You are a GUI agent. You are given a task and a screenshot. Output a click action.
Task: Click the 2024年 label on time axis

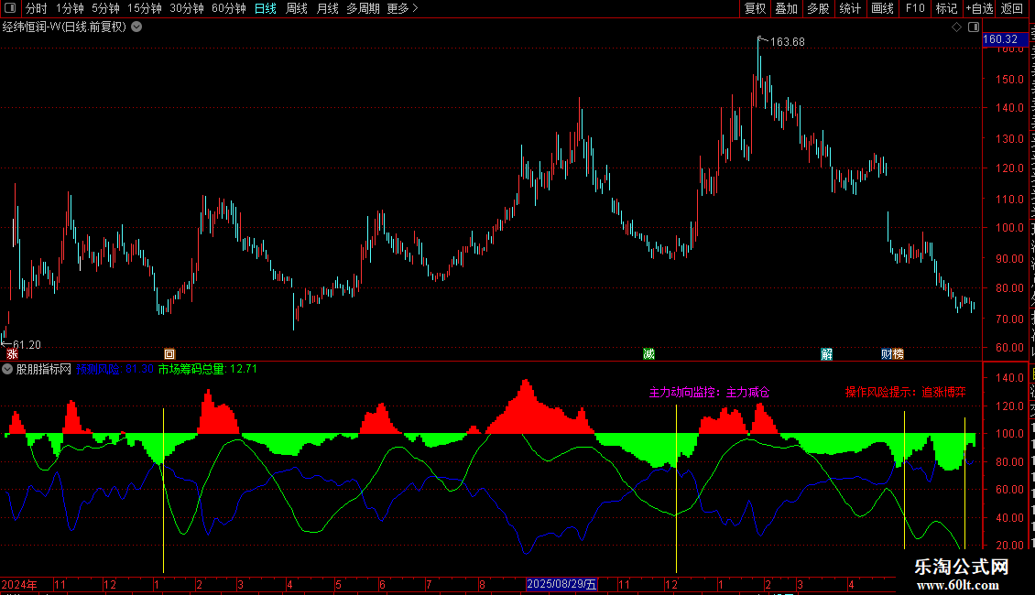(x=19, y=585)
